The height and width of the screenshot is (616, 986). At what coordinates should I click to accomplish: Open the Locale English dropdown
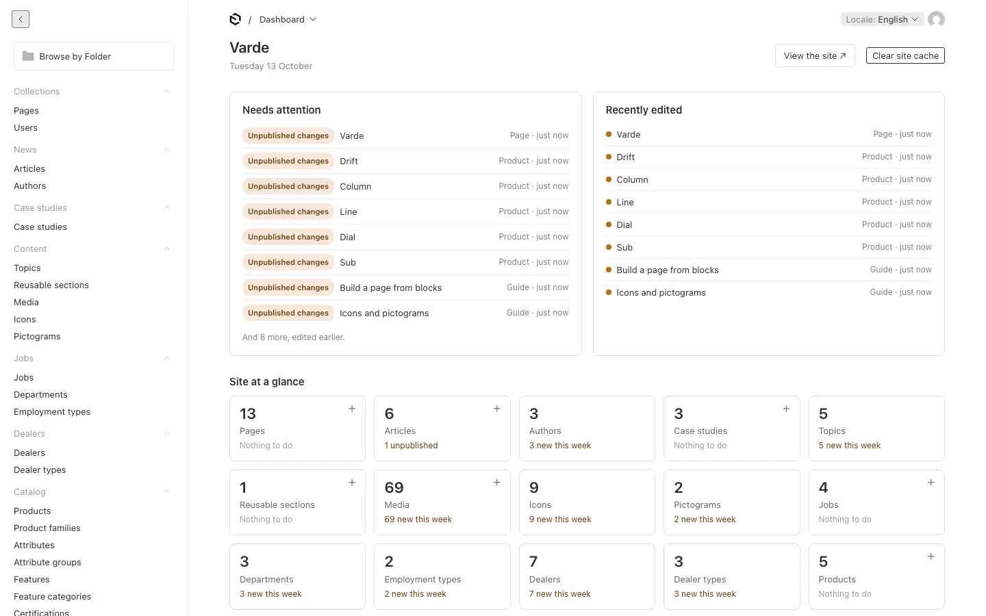click(x=882, y=19)
